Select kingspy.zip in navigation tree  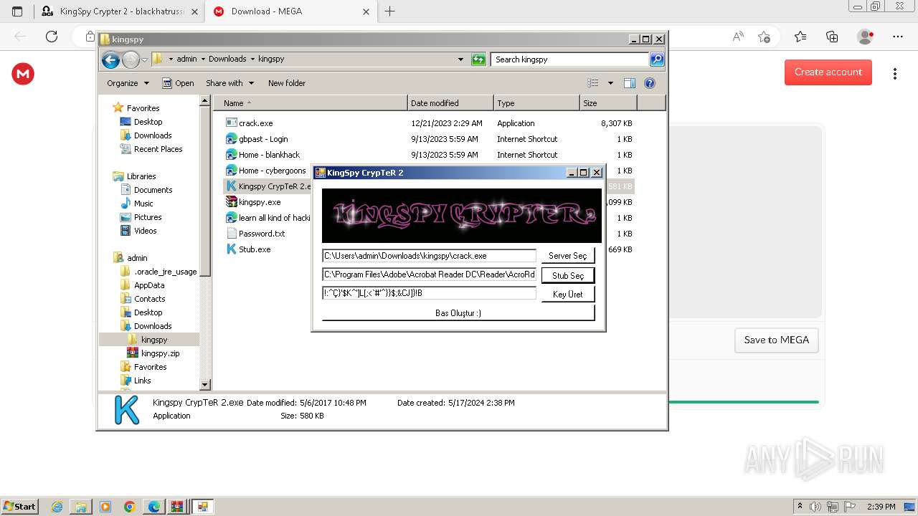[x=160, y=353]
